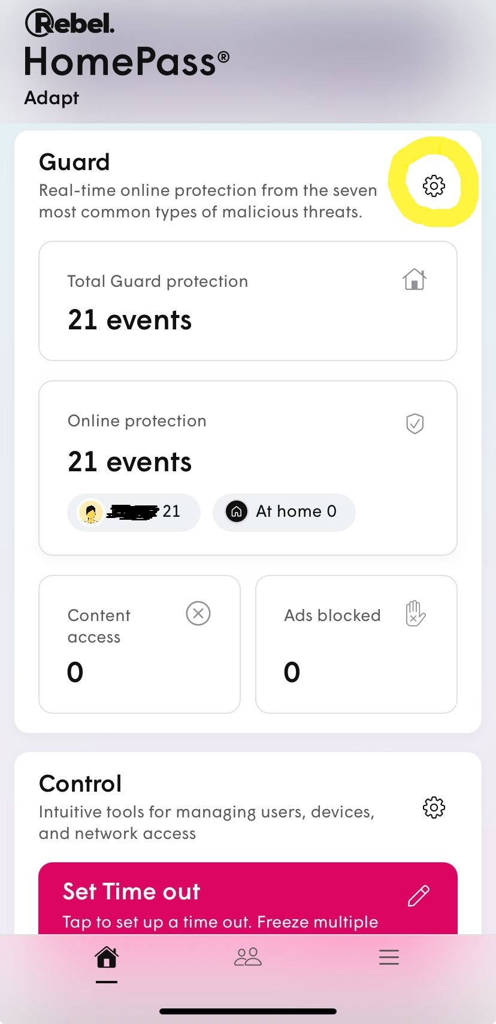Tap the Content access circle-X icon
The width and height of the screenshot is (496, 1024).
point(198,614)
